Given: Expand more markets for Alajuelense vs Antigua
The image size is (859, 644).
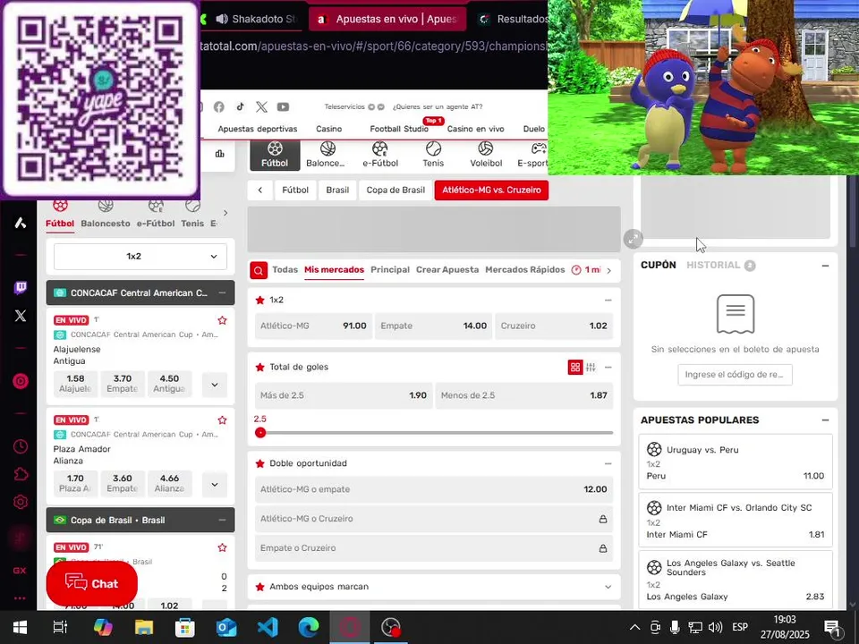Looking at the screenshot, I should (215, 385).
